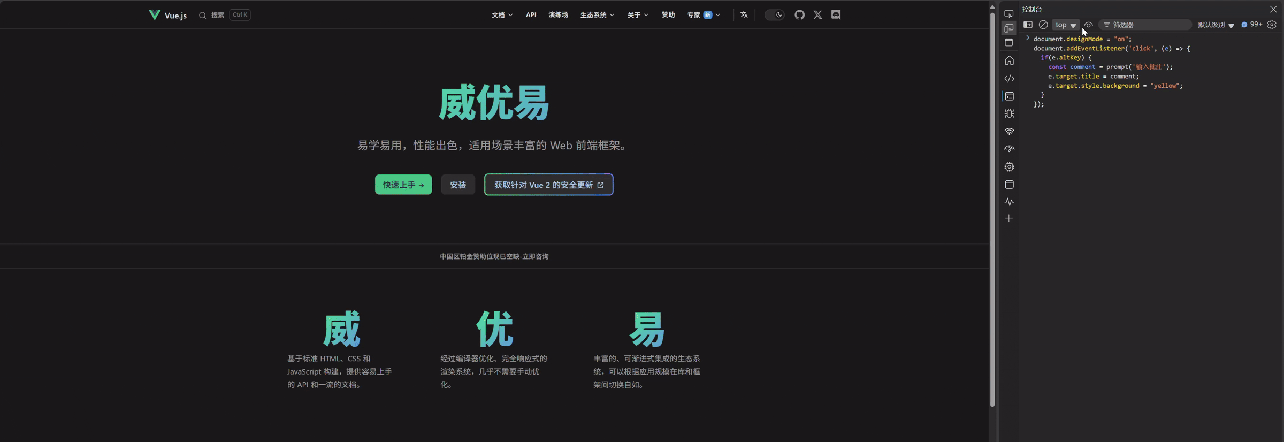Click the 优 feature heading
This screenshot has width=1284, height=442.
point(494,329)
